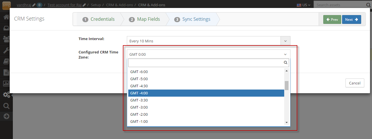Image resolution: width=372 pixels, height=139 pixels.
Task: Go to the Credentials wizard step
Action: pyautogui.click(x=99, y=19)
